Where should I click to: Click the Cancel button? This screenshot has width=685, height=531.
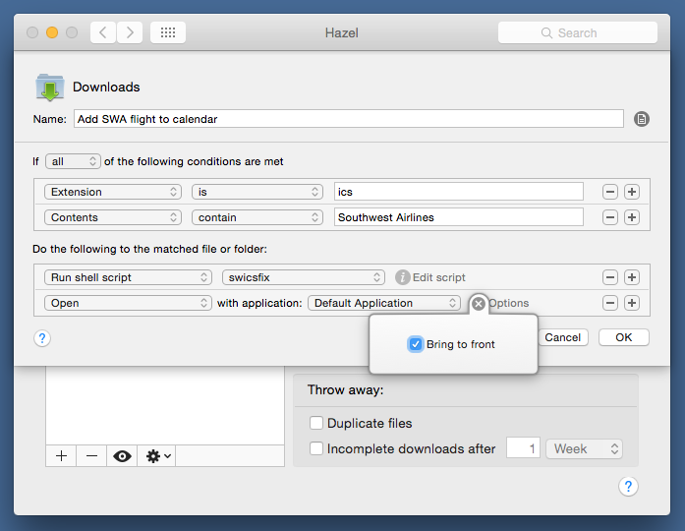(x=563, y=337)
